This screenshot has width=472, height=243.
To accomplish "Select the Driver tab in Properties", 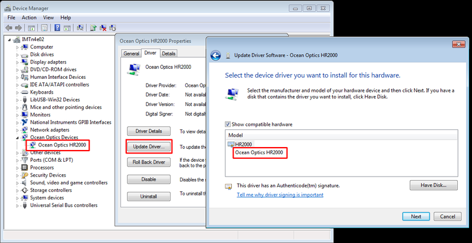I will point(150,53).
